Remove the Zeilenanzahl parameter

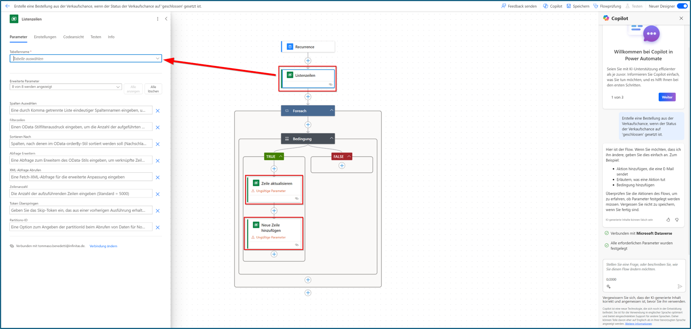click(158, 194)
